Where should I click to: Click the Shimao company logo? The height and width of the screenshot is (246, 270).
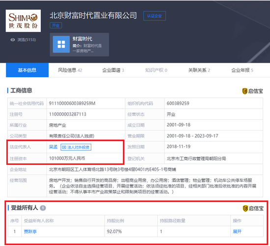tap(23, 21)
